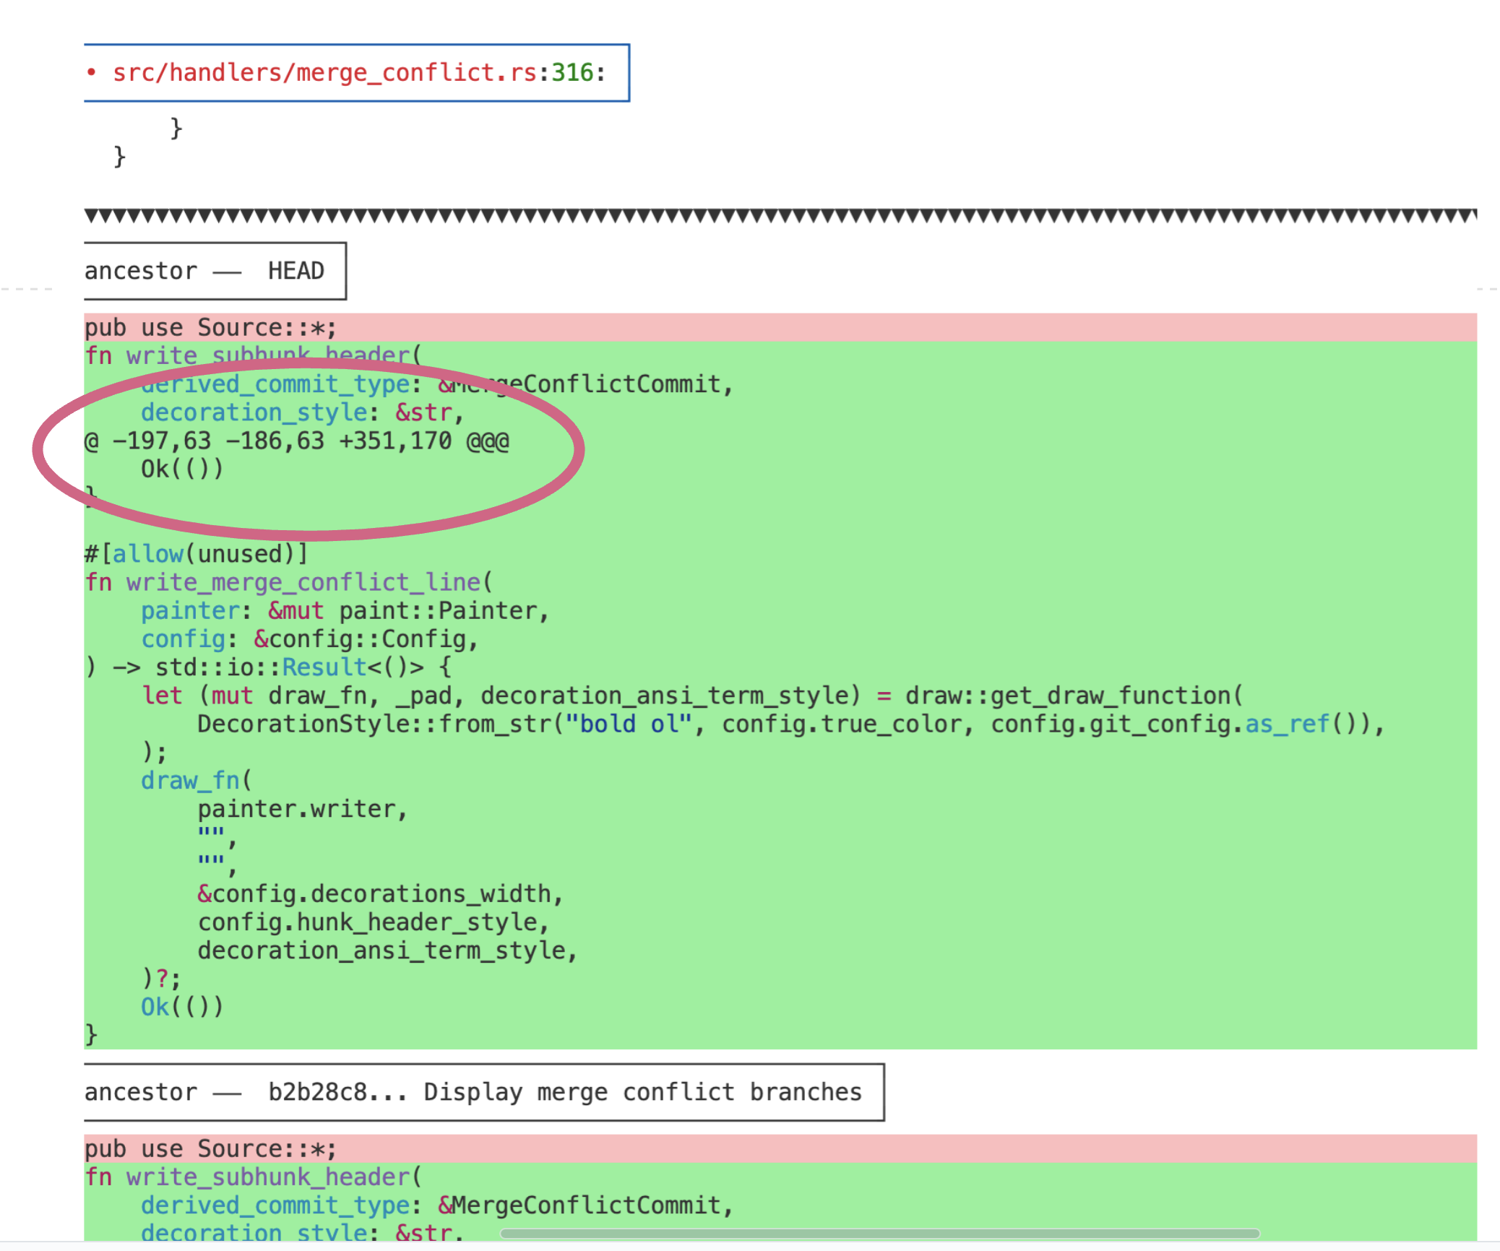Open the src/handlers/merge_conflict.rs file path

click(x=325, y=73)
